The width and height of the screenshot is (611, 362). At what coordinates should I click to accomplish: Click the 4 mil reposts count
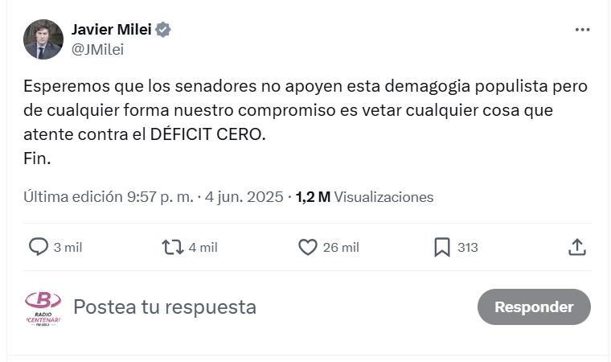tap(203, 247)
